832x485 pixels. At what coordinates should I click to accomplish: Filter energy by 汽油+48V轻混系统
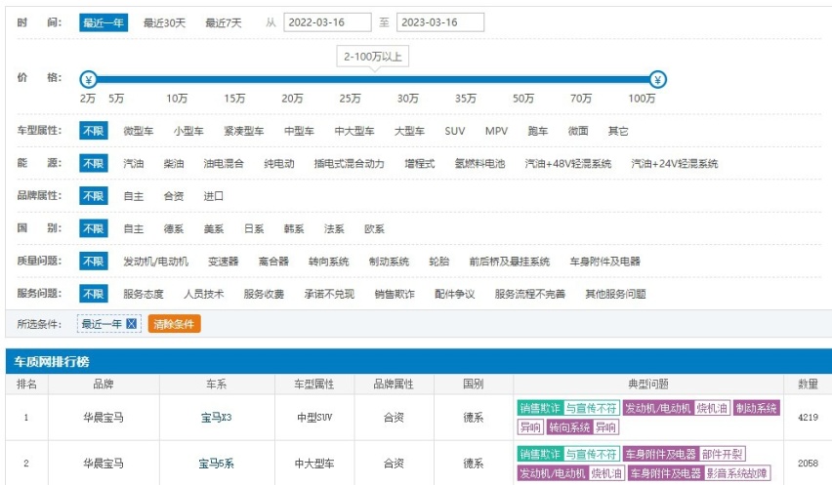click(567, 164)
